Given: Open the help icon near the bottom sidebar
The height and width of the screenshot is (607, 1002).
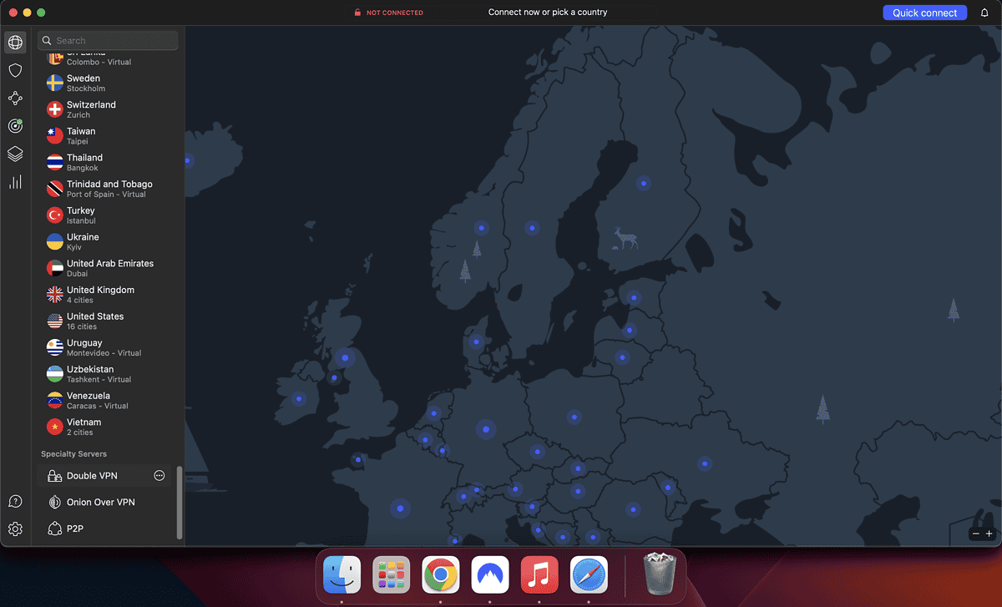Looking at the screenshot, I should click(x=15, y=501).
